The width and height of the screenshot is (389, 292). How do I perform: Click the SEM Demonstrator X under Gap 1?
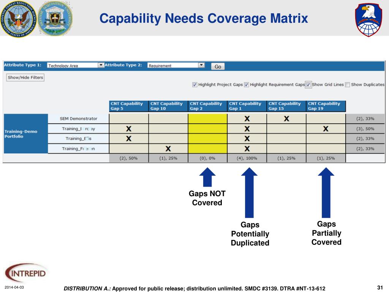pos(247,119)
